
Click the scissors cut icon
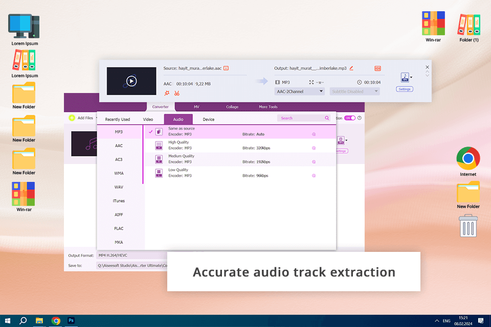[177, 93]
